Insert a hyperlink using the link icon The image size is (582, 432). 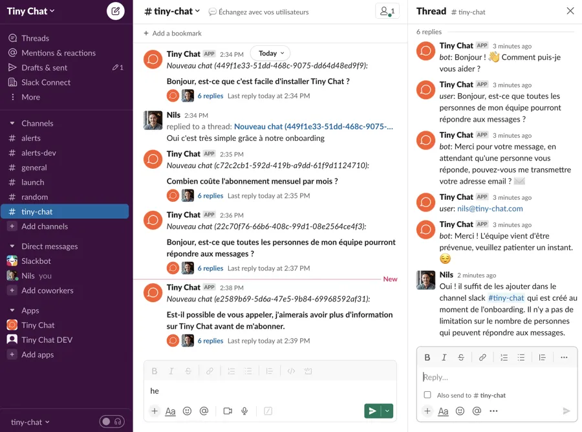click(x=482, y=357)
